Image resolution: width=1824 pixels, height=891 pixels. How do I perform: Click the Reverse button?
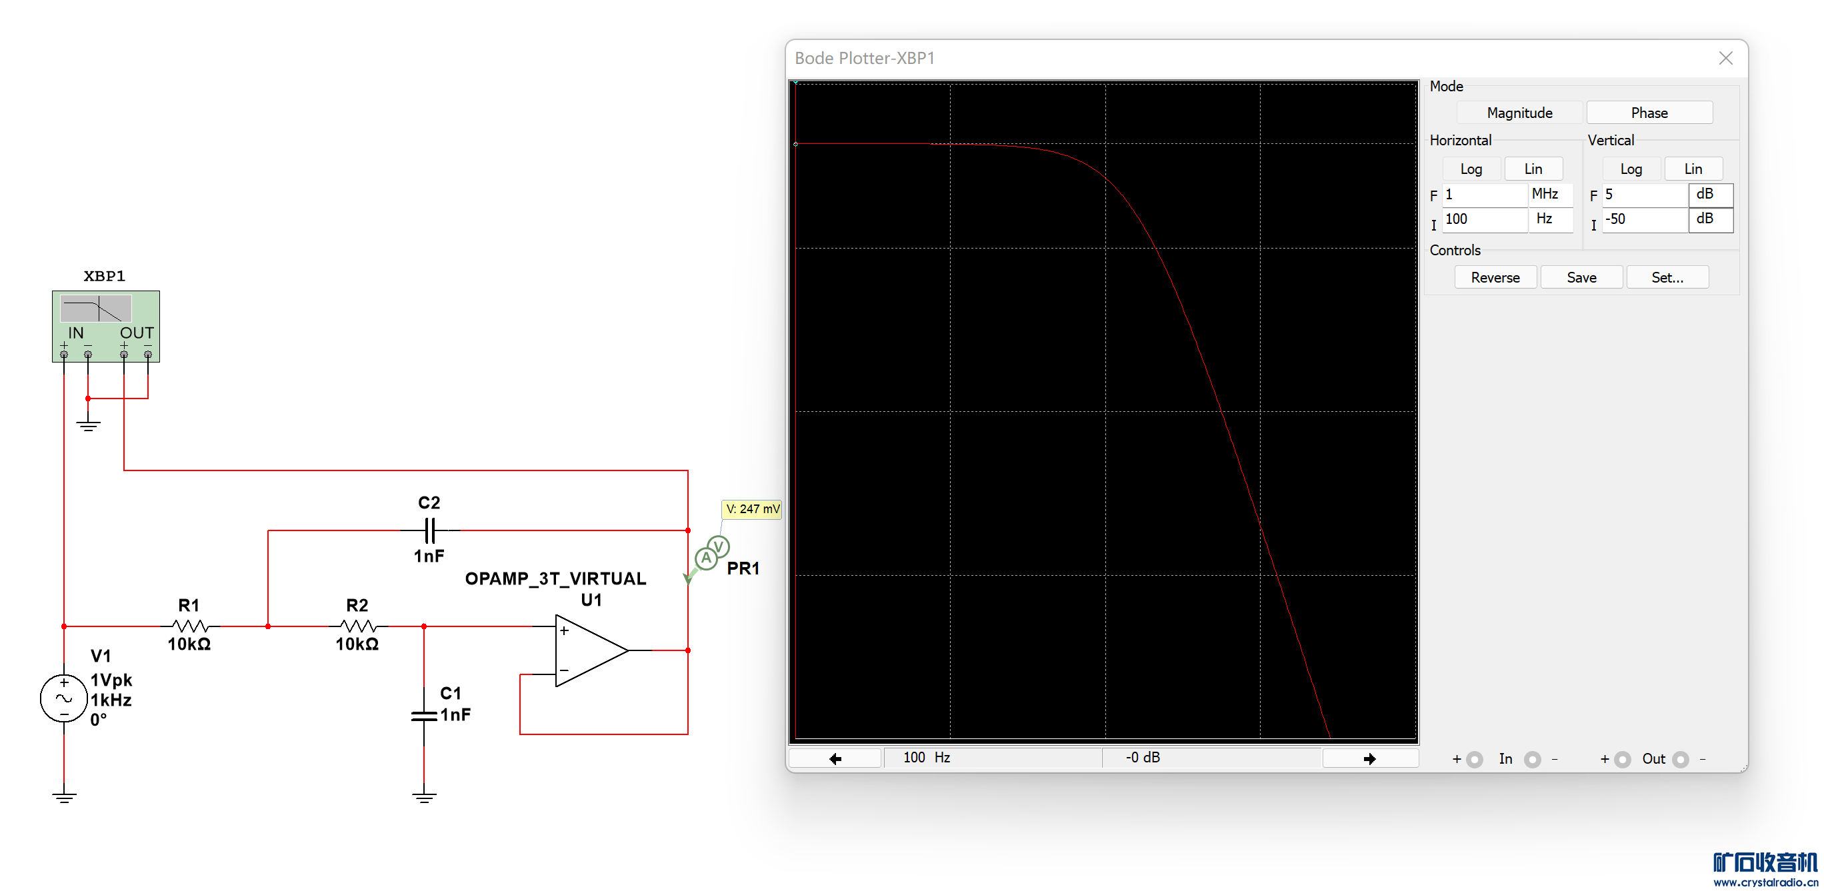1495,277
